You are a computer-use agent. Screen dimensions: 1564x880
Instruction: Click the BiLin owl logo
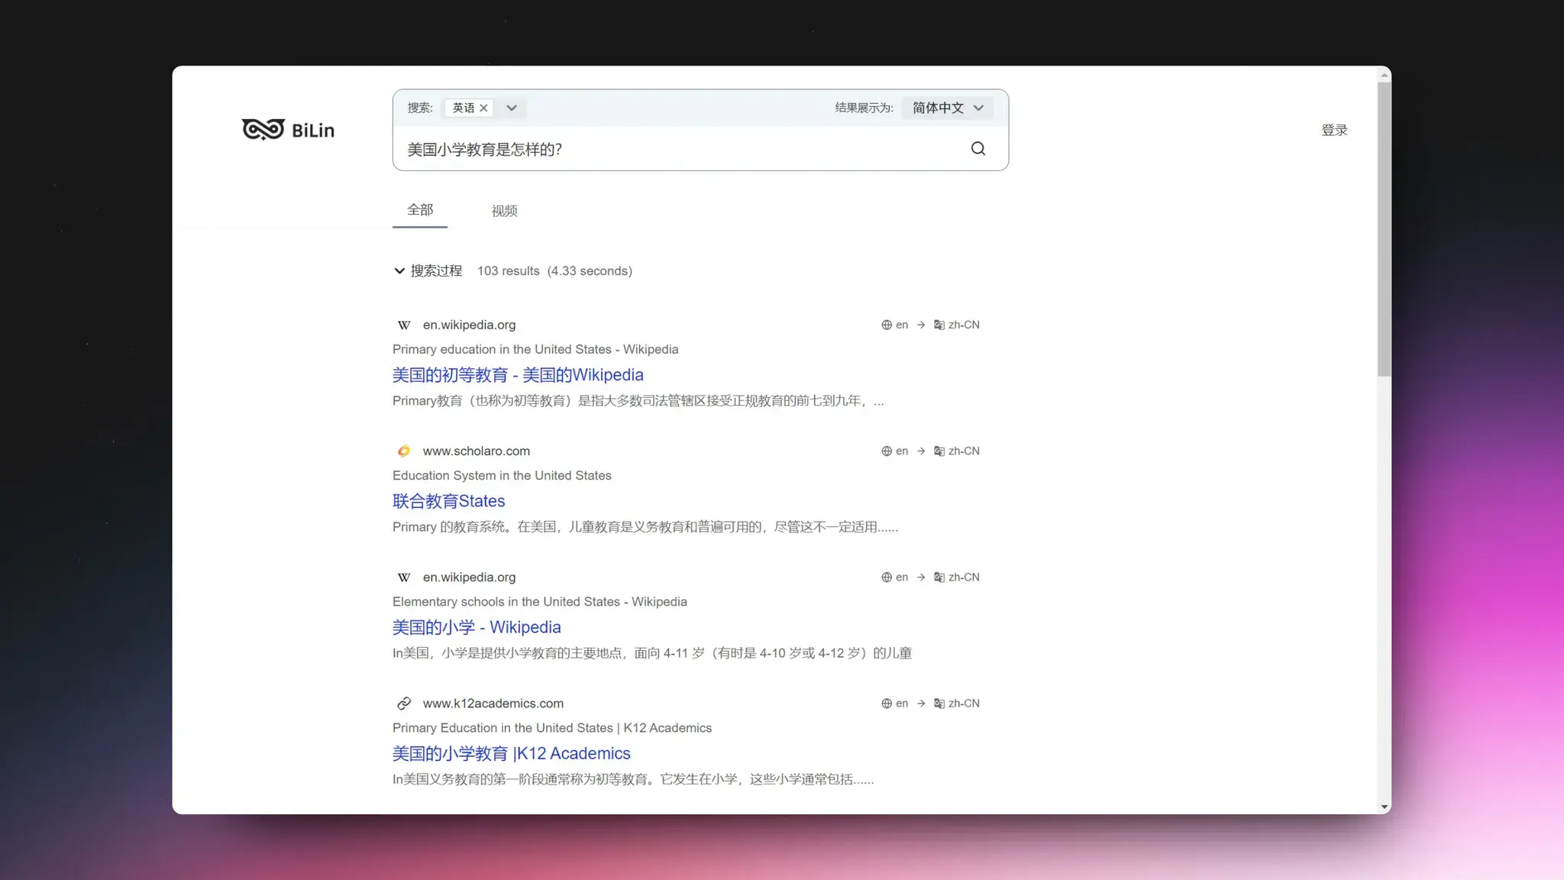point(288,130)
